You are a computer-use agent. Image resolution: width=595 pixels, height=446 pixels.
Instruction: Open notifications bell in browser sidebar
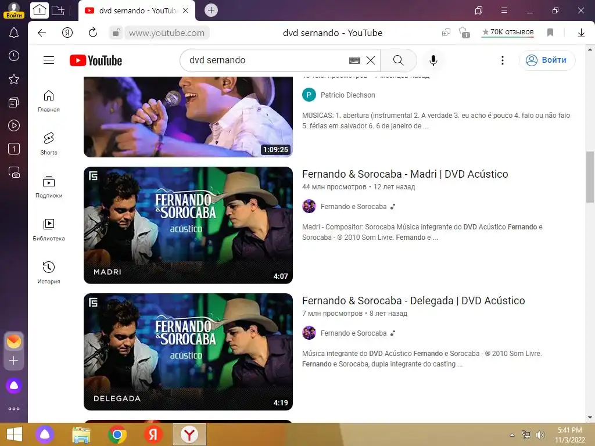point(14,33)
